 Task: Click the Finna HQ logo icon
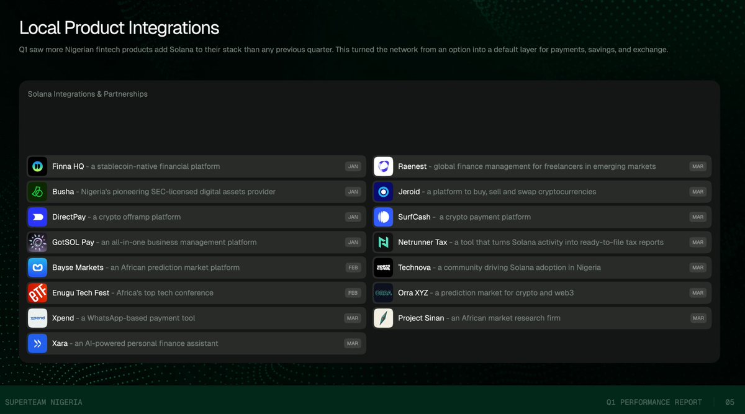(37, 166)
